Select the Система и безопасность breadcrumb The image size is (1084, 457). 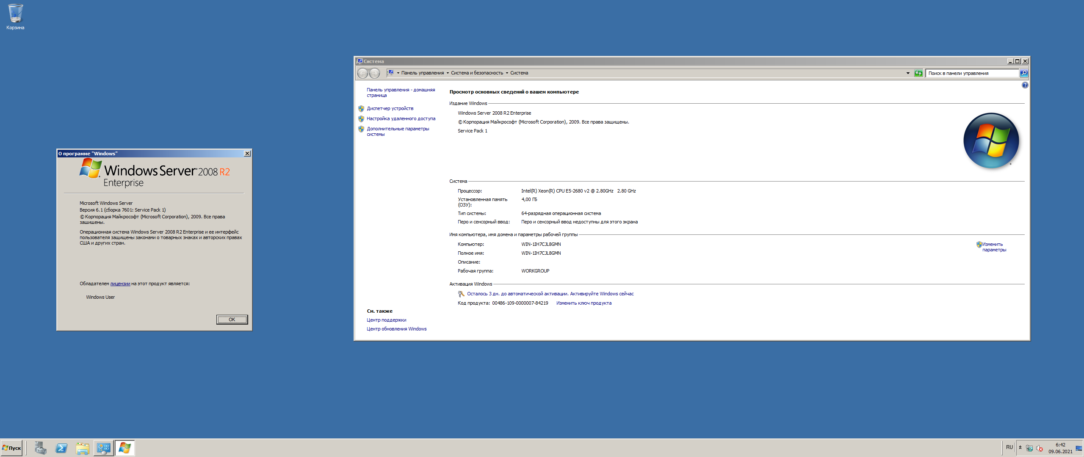click(x=477, y=73)
